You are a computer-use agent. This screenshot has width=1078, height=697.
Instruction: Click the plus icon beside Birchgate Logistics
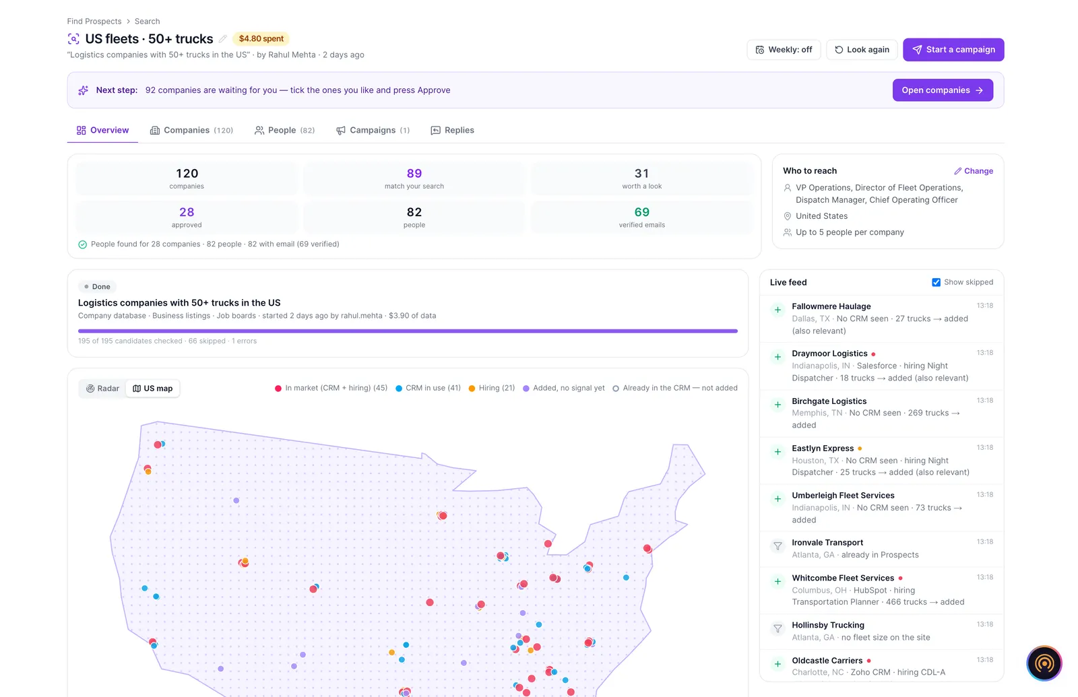click(778, 405)
